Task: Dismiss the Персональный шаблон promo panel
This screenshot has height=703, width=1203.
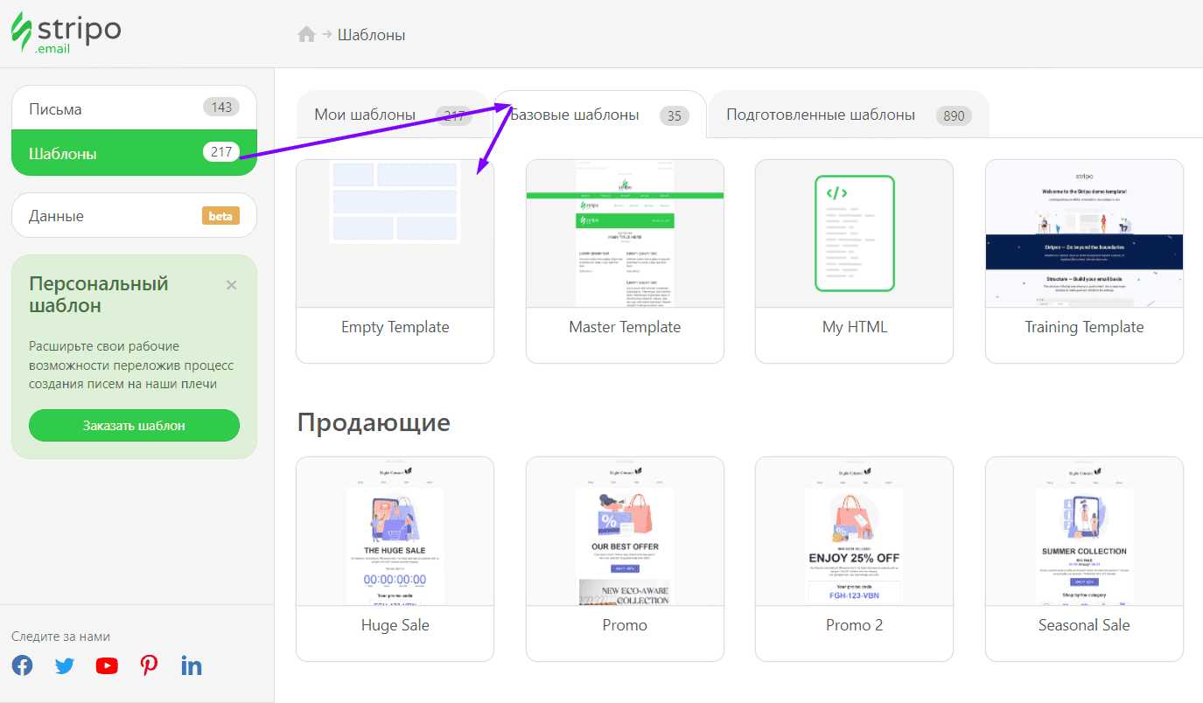Action: click(x=231, y=284)
